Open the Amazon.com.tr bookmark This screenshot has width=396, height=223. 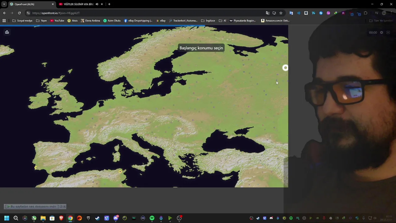(x=275, y=21)
